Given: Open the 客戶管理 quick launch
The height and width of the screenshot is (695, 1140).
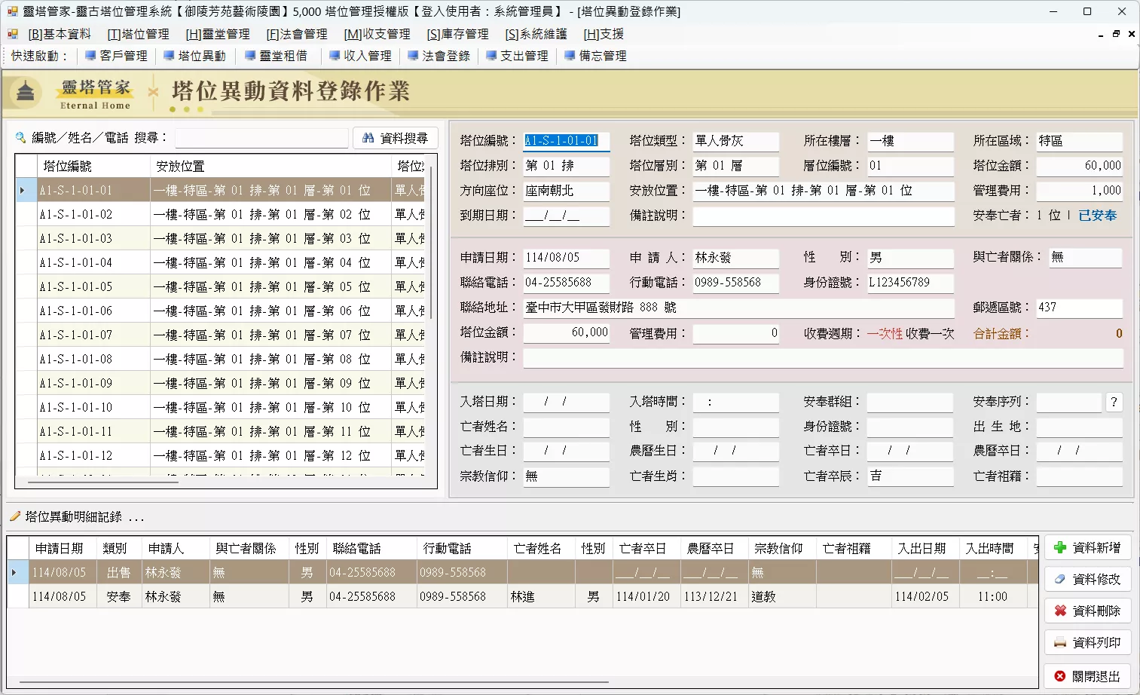Looking at the screenshot, I should 116,56.
